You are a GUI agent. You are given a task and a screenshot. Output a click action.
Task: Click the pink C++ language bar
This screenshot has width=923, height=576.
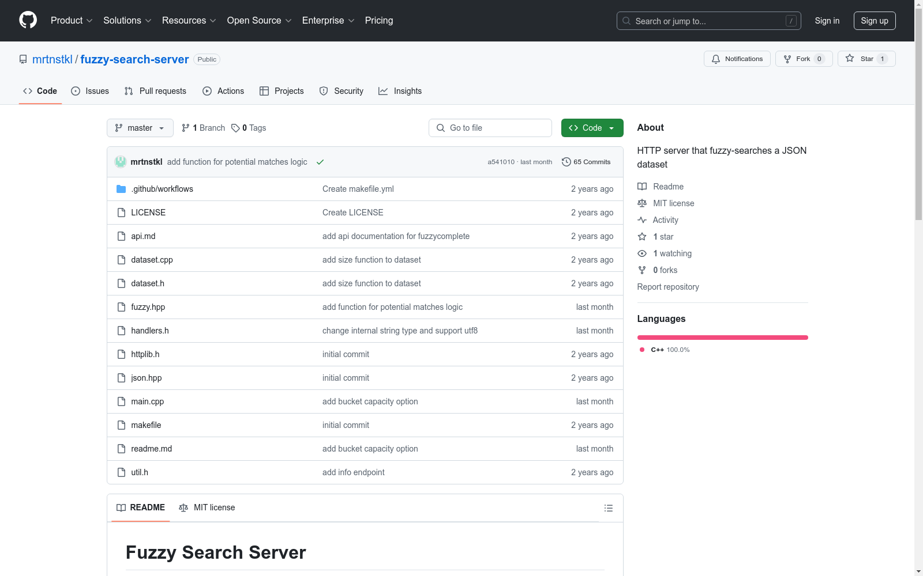point(723,338)
